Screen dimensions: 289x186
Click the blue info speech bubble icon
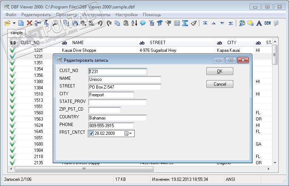click(143, 23)
